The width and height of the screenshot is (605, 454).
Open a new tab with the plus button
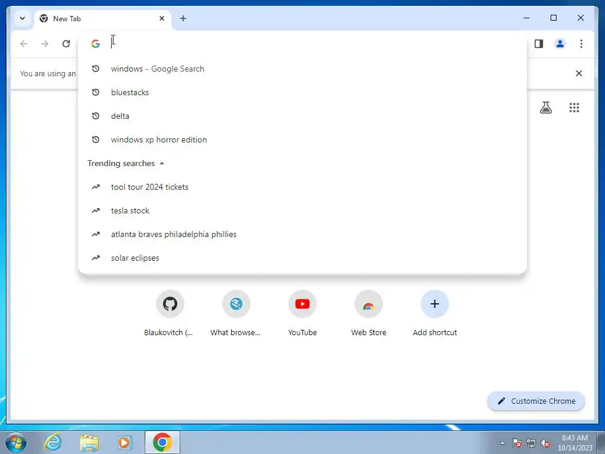(x=183, y=18)
